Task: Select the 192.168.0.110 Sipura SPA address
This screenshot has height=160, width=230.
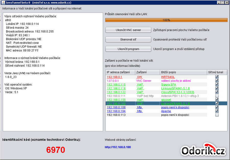Action: 116,84
